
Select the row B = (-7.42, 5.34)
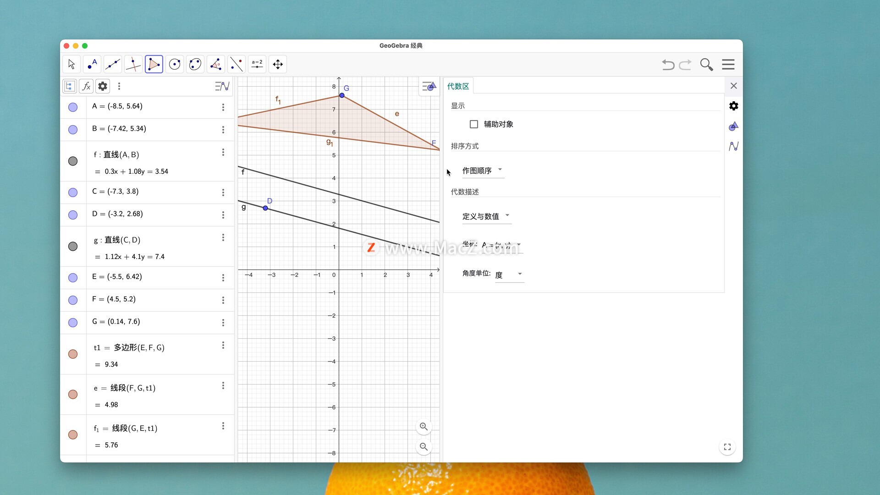pos(147,130)
